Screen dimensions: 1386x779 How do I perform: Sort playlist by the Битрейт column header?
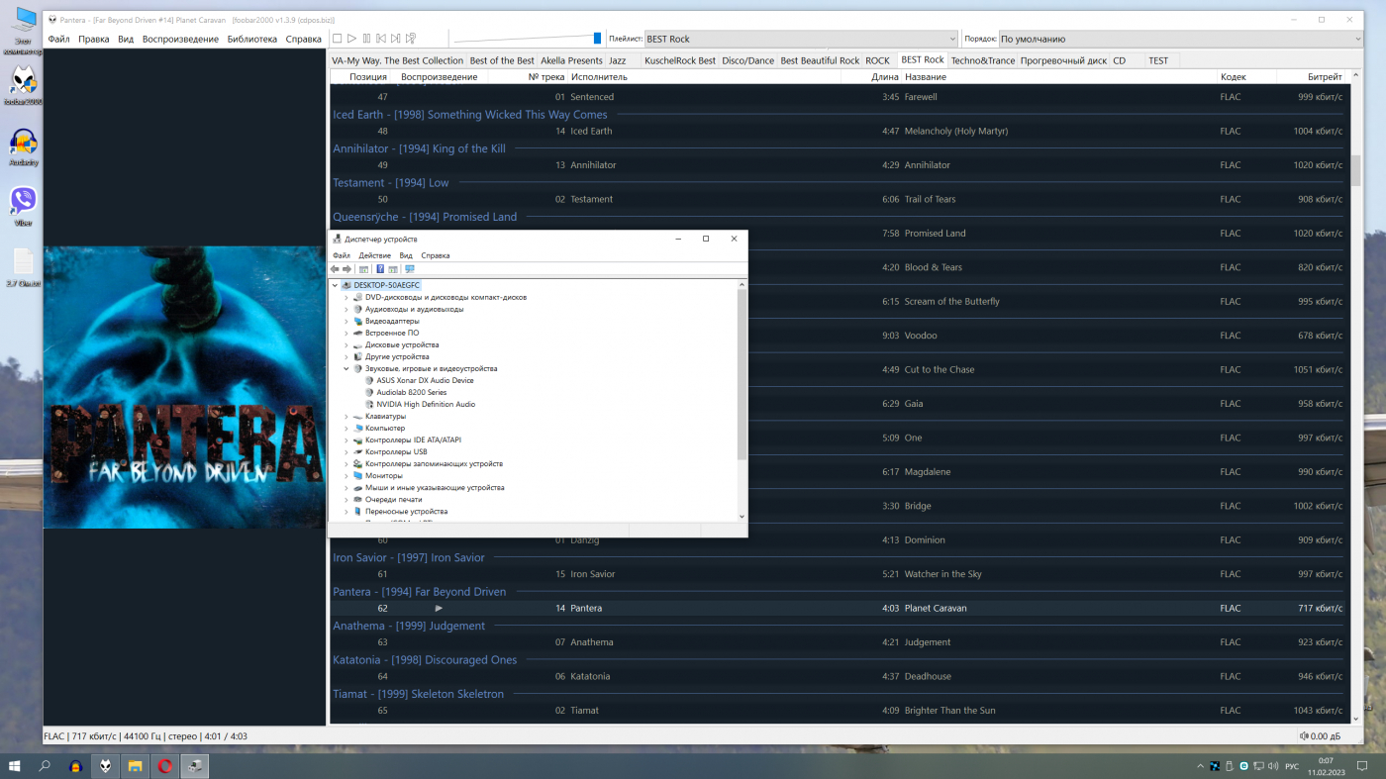(1324, 76)
